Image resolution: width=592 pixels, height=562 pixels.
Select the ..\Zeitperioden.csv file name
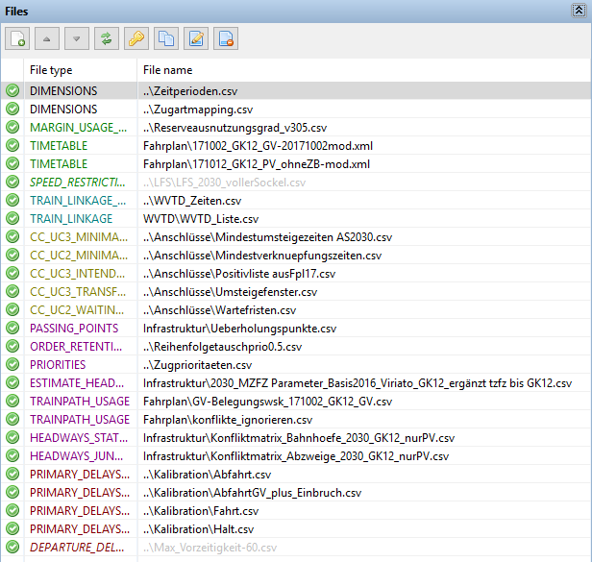pos(190,91)
